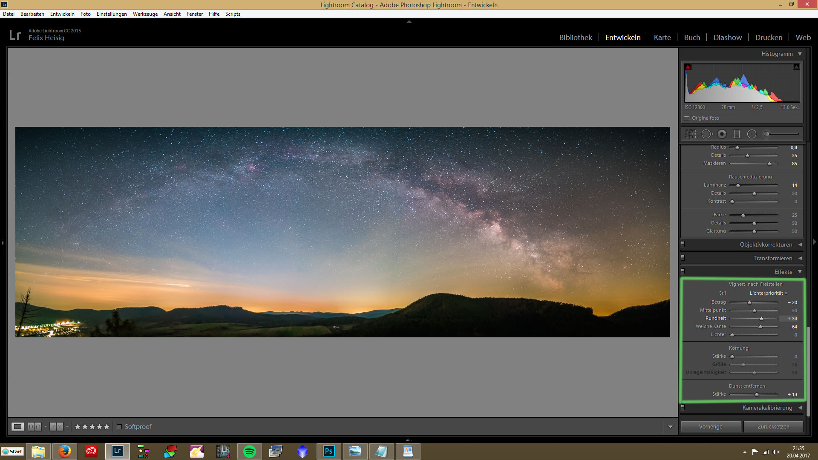Expand the Kamerakalibrierung panel
The image size is (818, 460).
(x=800, y=408)
